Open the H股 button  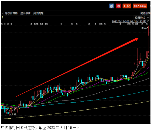pyautogui.click(x=127, y=6)
